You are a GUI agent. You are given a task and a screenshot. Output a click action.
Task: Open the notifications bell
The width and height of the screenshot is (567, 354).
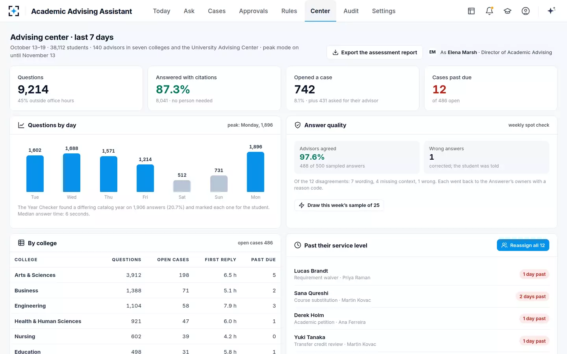(489, 11)
